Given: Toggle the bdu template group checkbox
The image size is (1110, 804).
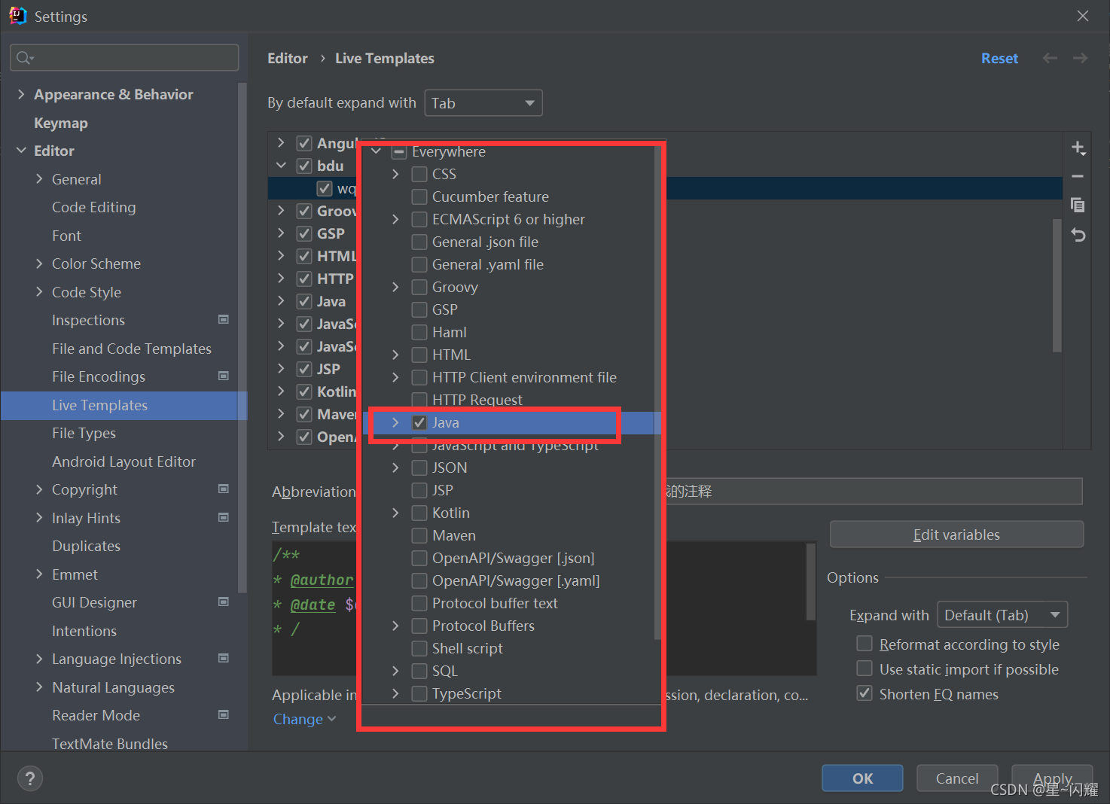Looking at the screenshot, I should point(304,166).
